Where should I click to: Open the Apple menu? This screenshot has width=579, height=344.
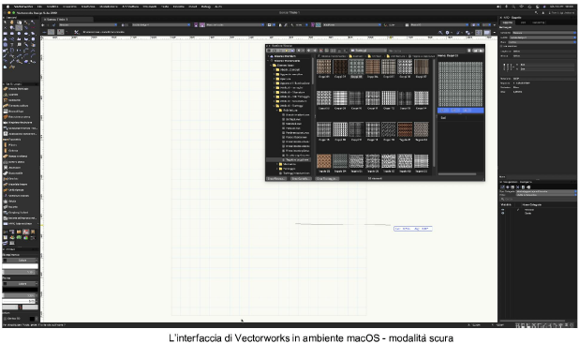[x=7, y=7]
